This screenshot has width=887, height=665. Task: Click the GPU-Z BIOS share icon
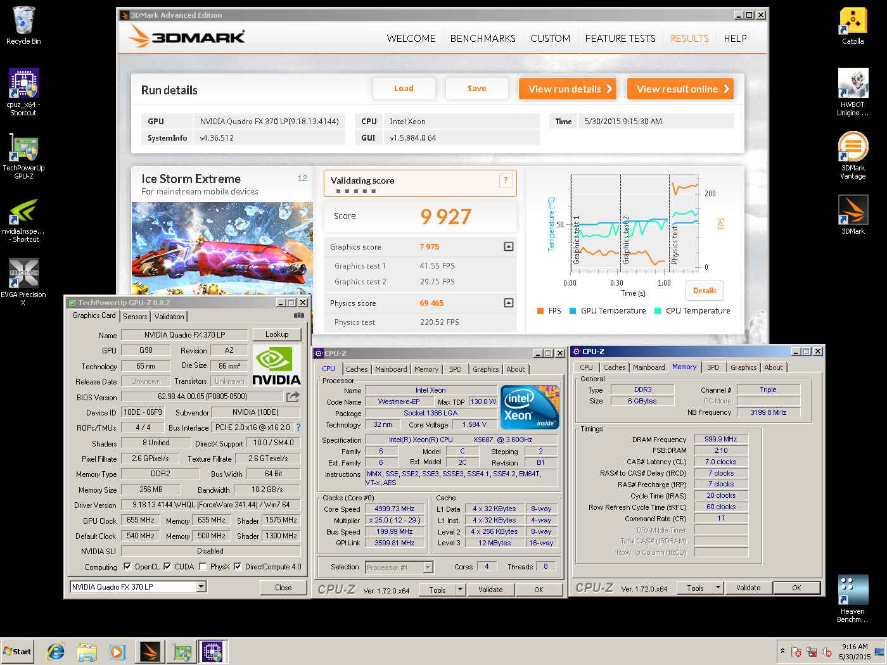[293, 396]
